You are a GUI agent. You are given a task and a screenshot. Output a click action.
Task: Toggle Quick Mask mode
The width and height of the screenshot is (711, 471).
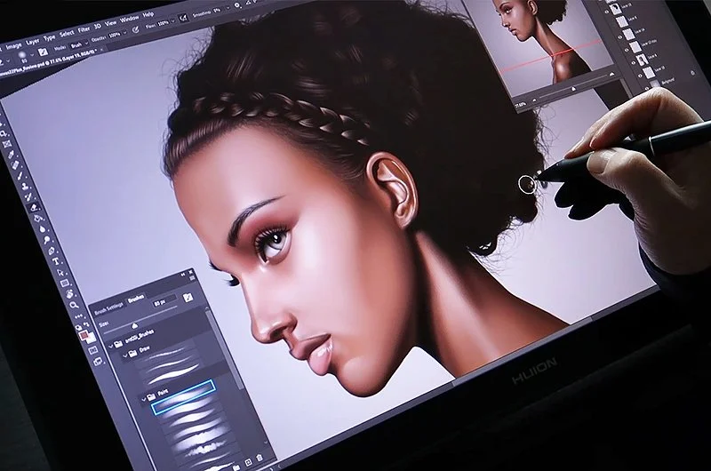coord(93,350)
